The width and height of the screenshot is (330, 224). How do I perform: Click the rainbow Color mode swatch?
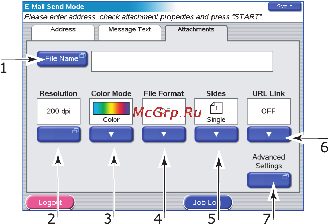(111, 108)
